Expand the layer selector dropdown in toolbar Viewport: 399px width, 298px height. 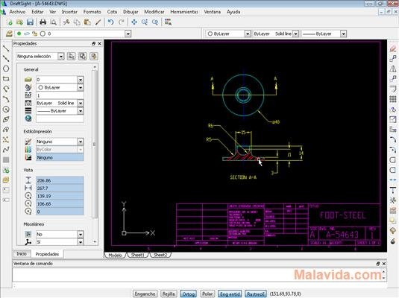tap(128, 34)
